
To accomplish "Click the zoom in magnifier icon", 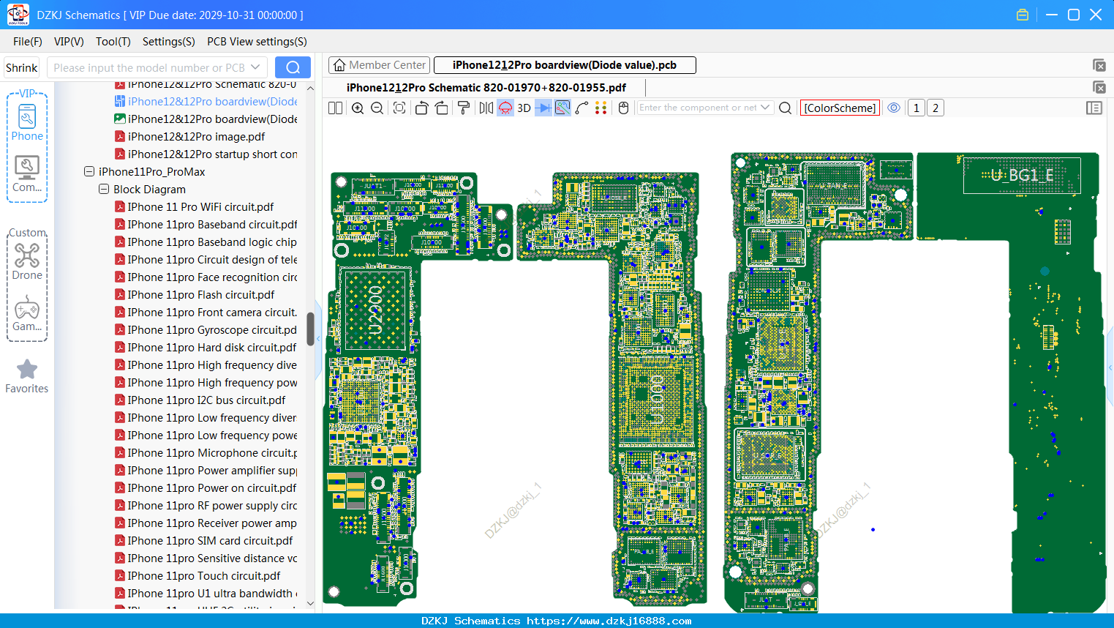I will point(358,108).
